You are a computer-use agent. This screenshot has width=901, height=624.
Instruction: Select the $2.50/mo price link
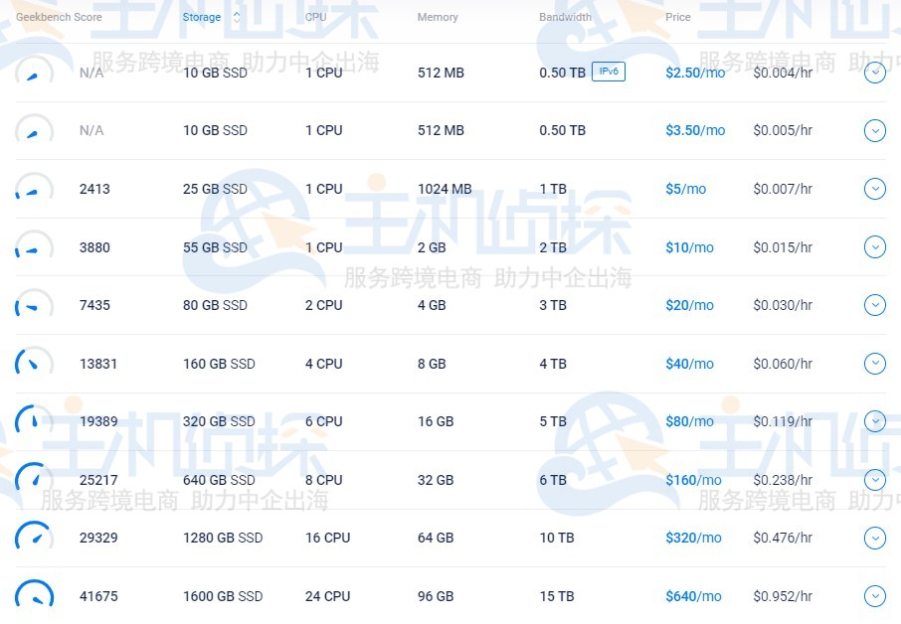point(695,73)
